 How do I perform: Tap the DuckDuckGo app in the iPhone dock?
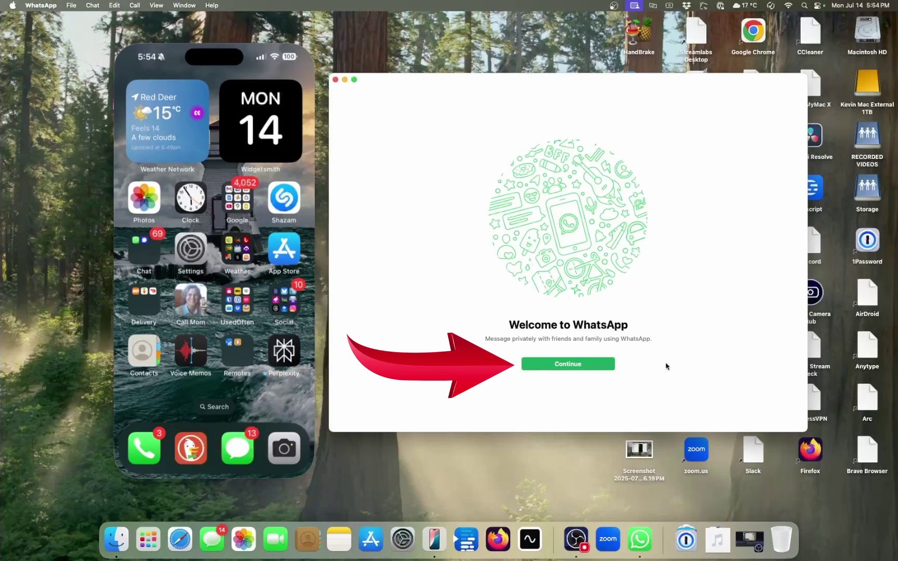[x=191, y=448]
